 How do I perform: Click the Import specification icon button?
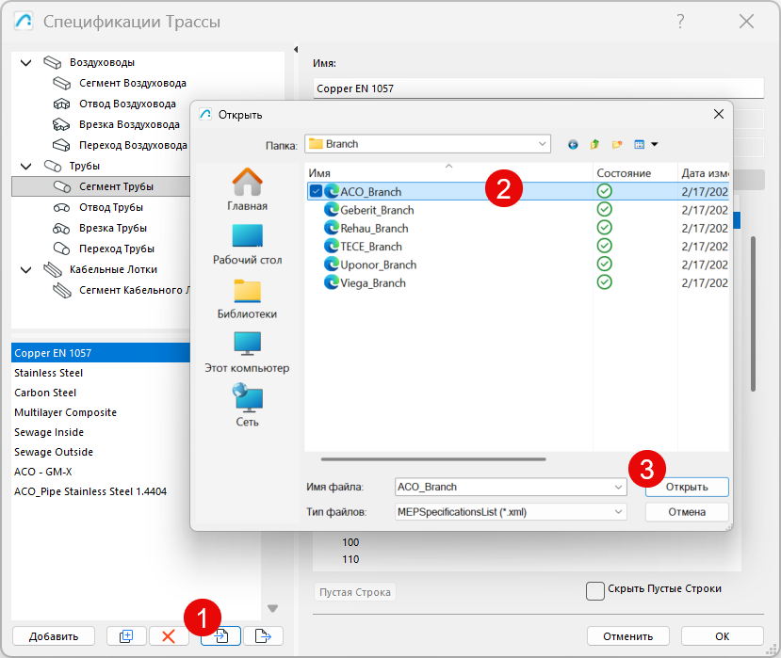[x=221, y=635]
